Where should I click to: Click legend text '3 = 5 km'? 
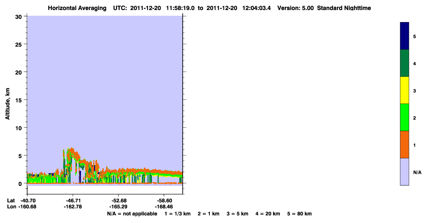pos(238,214)
